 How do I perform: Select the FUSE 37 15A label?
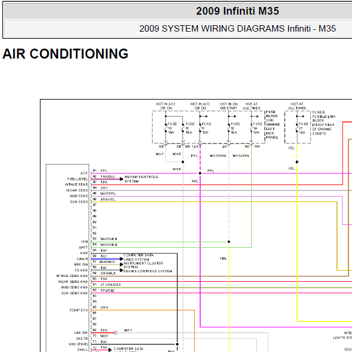[303, 128]
